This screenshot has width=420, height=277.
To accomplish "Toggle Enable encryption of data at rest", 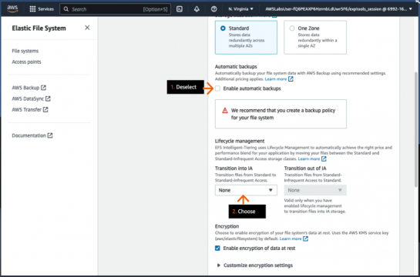I will 217,248.
